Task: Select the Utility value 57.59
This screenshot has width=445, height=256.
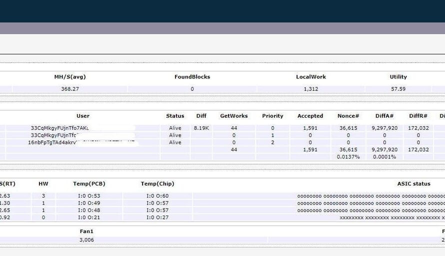Action: pos(398,89)
